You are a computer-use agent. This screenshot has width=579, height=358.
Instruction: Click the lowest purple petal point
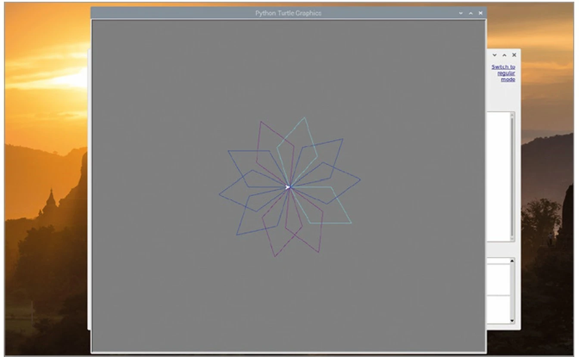275,257
